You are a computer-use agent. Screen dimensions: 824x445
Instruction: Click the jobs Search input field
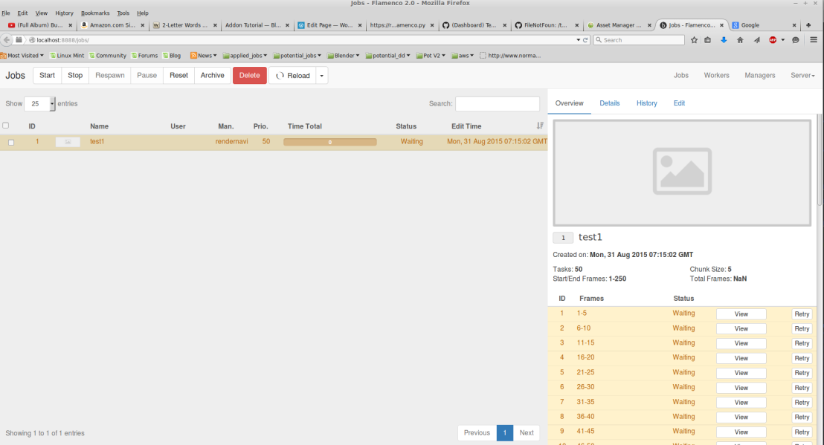click(498, 104)
